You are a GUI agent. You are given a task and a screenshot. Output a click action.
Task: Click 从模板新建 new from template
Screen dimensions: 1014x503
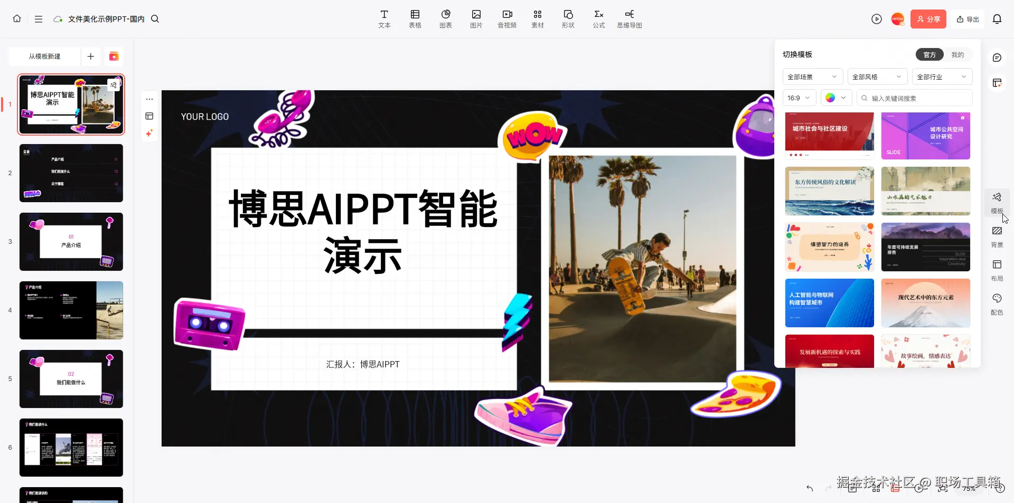click(x=44, y=56)
